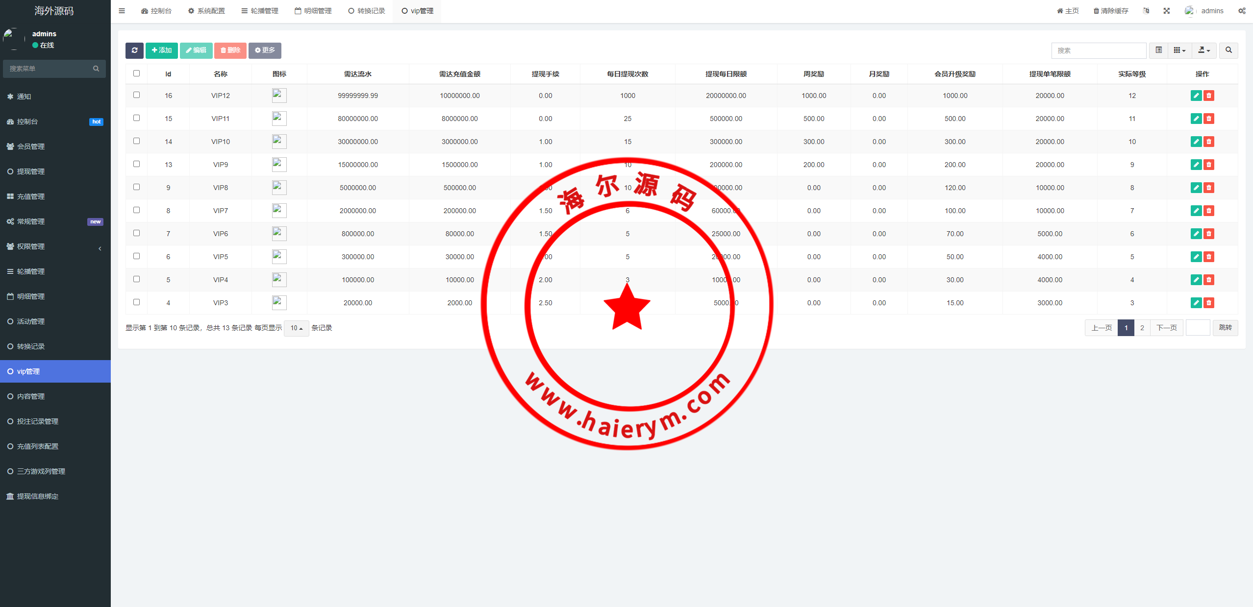Click the table 搜索 input field
This screenshot has height=607, width=1253.
(x=1098, y=50)
